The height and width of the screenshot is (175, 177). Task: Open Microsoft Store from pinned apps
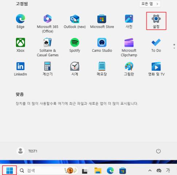click(102, 22)
